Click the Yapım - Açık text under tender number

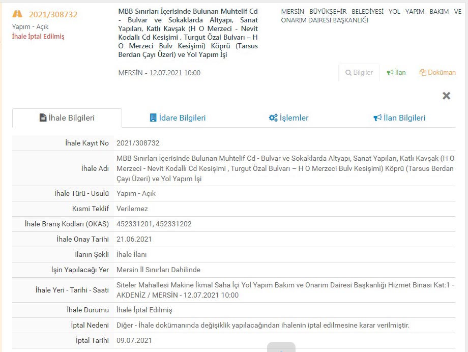(x=30, y=27)
